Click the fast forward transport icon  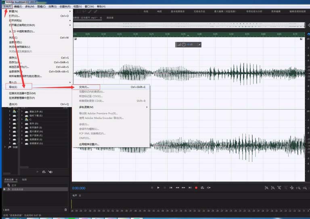point(184,188)
